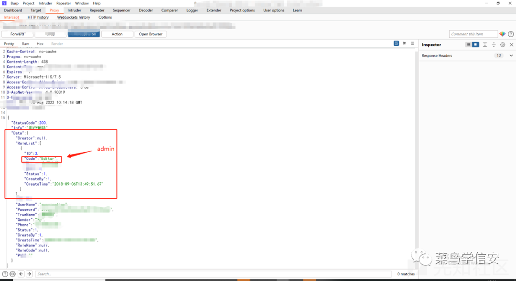Open the Burp menu
Screen dimensions: 516x281
click(x=14, y=3)
